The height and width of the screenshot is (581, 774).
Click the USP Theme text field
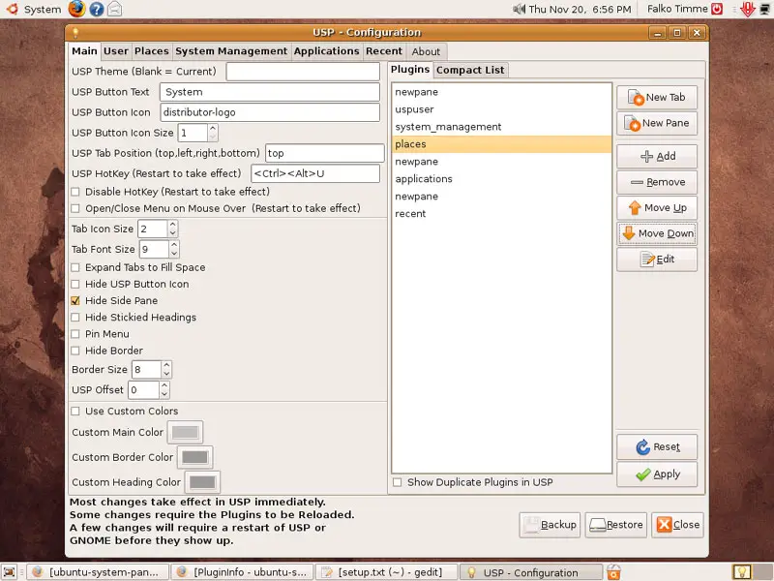303,71
